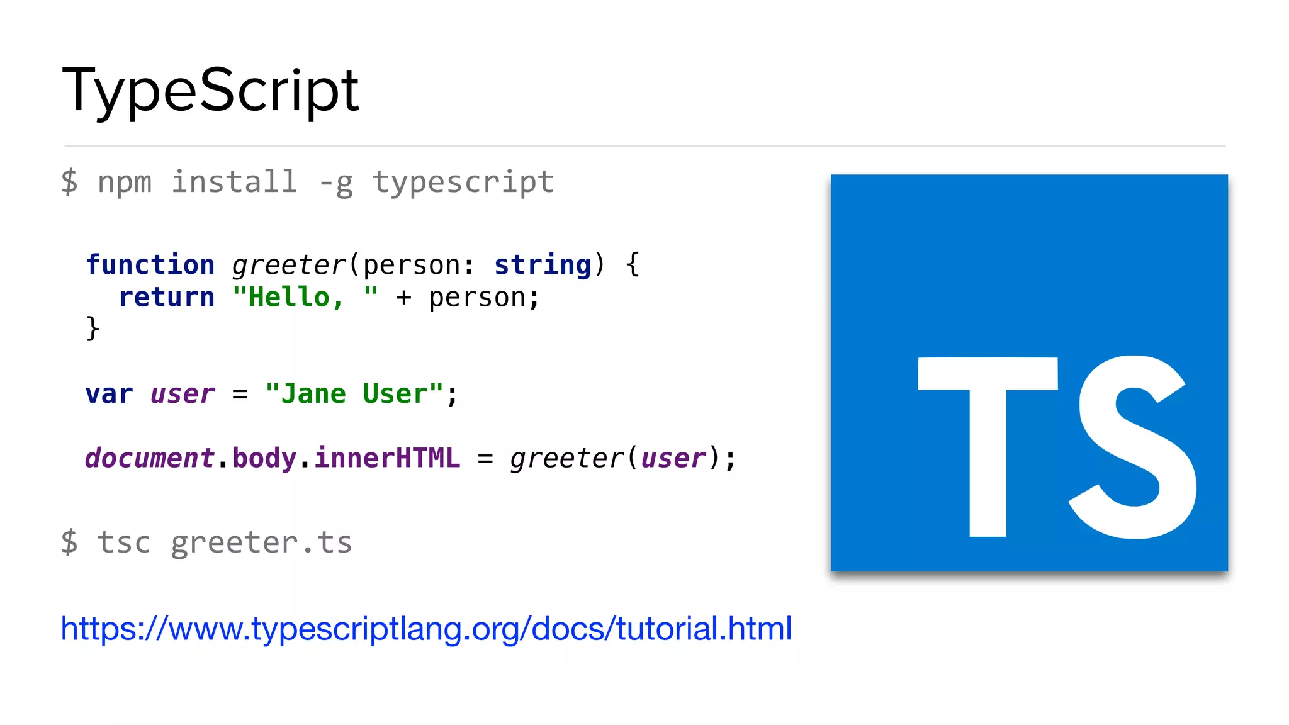Click the "Jane User" string literal
Viewport: 1289px width, 725px height.
[354, 394]
